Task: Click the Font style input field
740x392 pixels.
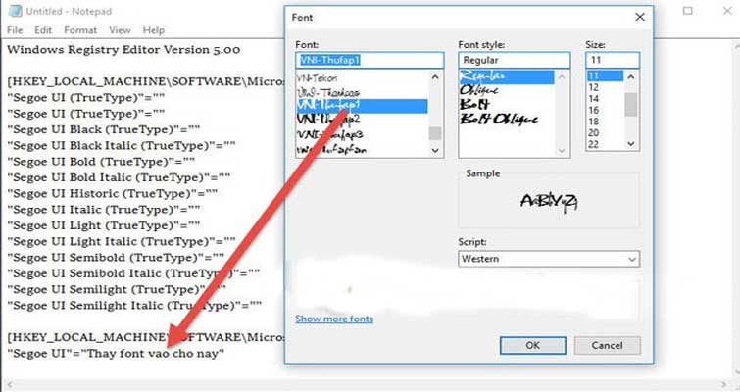Action: point(514,60)
